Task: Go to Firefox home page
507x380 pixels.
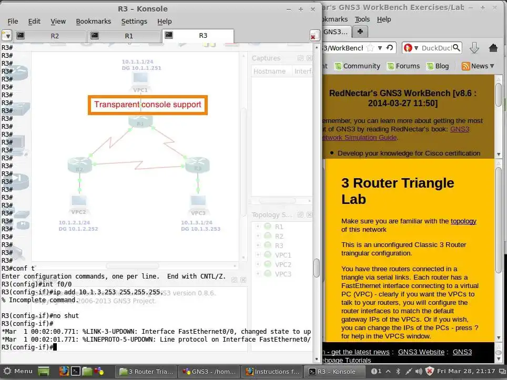Action: (493, 48)
